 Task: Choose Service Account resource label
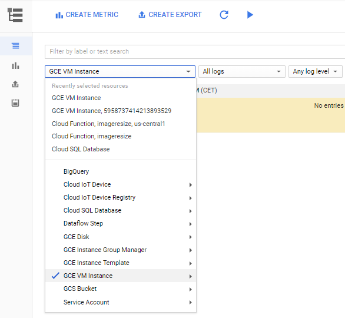86,302
